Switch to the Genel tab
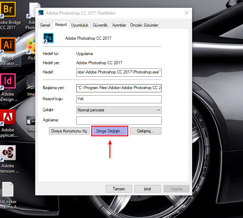The image size is (243, 218). 45,25
